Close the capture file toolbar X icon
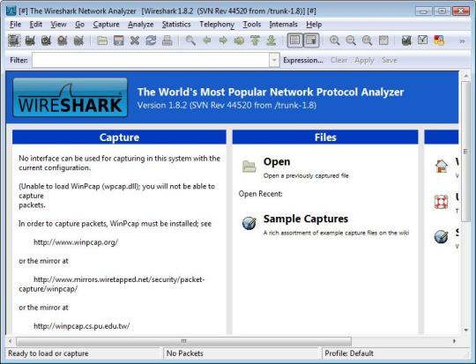This screenshot has width=476, height=364. coord(135,41)
